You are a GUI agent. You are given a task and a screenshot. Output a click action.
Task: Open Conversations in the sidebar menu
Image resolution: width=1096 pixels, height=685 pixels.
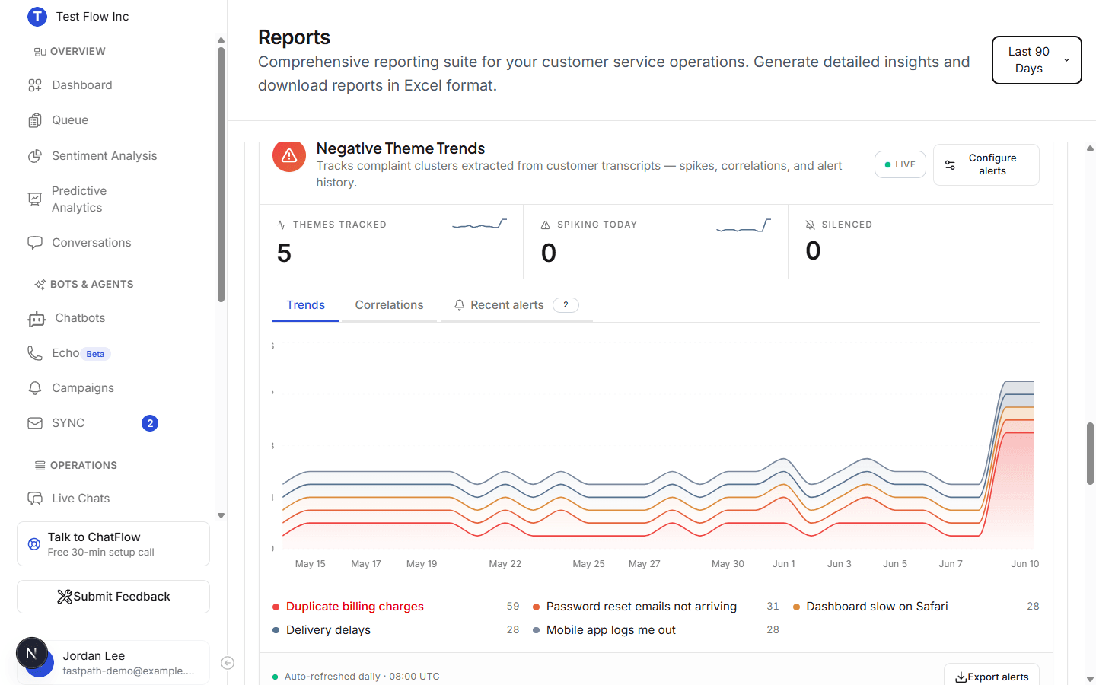click(x=91, y=243)
